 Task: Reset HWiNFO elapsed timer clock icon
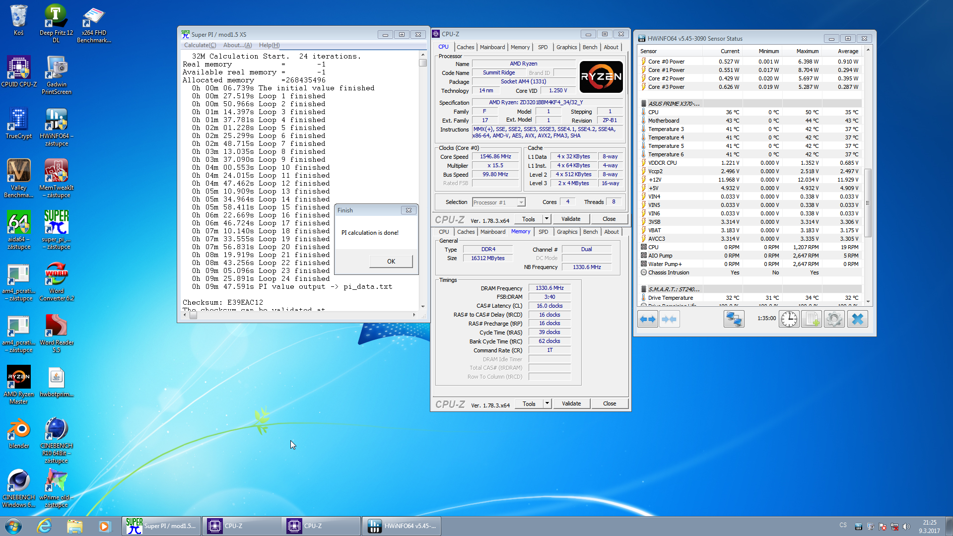click(x=789, y=319)
